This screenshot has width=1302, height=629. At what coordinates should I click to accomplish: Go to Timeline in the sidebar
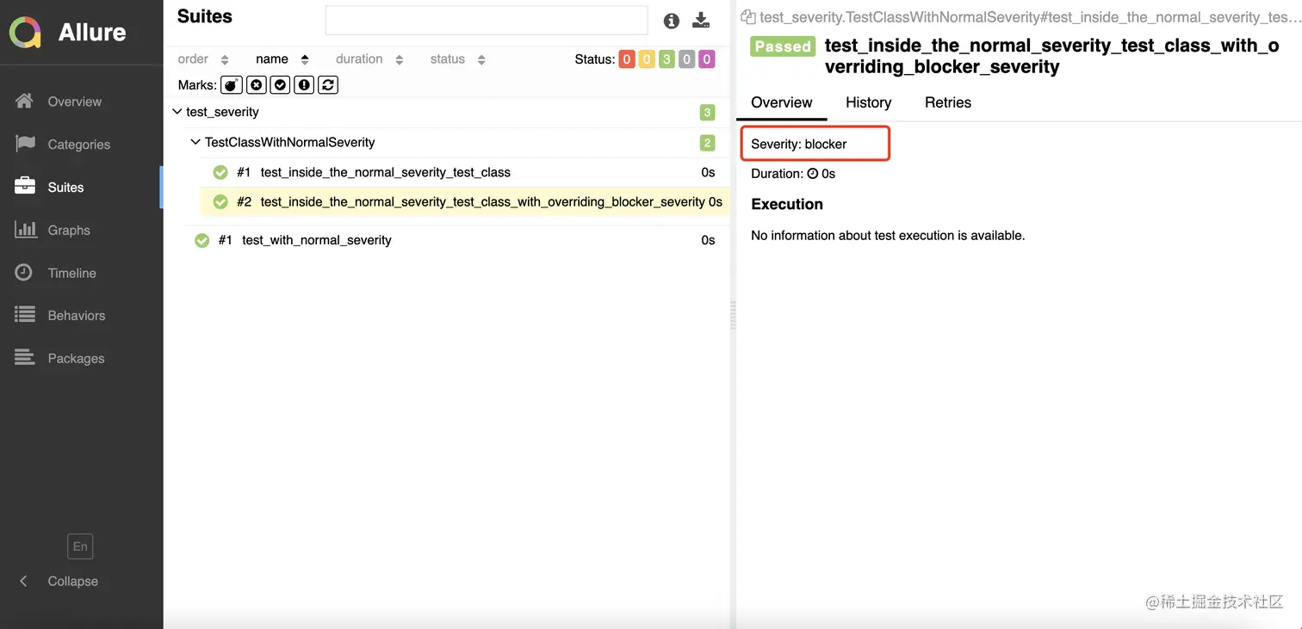click(x=71, y=273)
